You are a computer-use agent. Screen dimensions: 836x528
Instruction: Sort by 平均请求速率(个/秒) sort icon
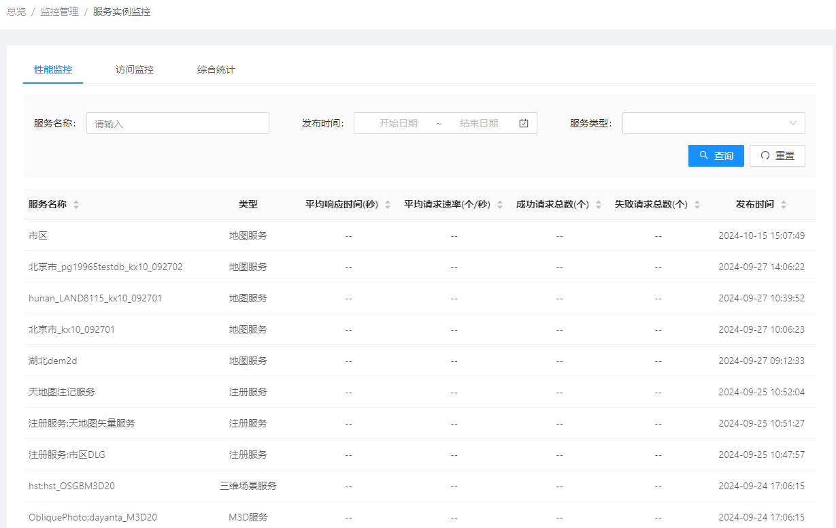coord(500,205)
